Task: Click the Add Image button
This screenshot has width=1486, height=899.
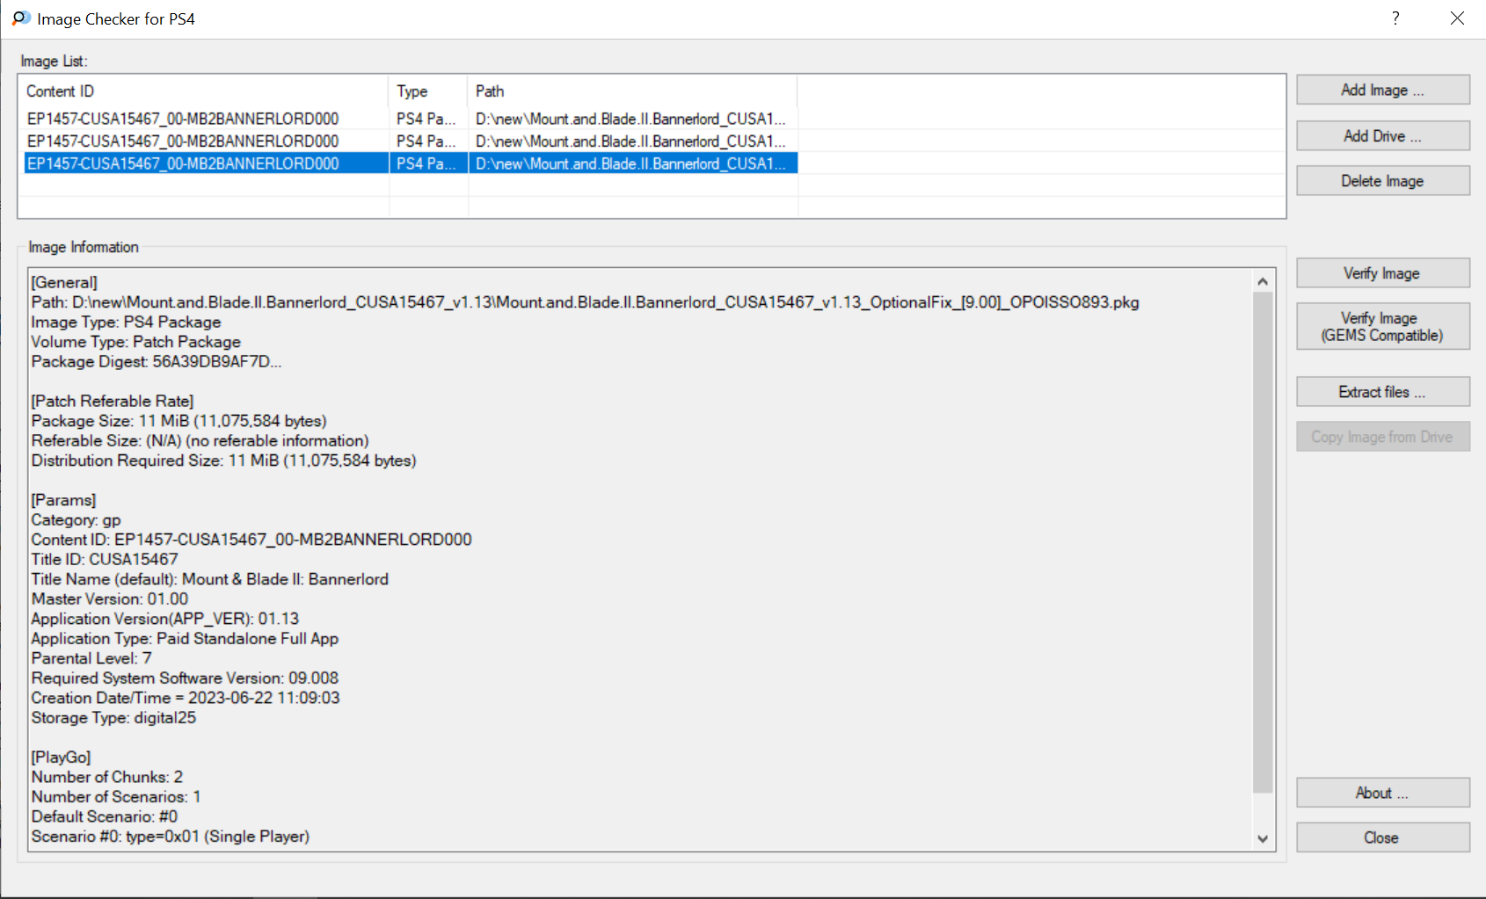Action: point(1382,90)
